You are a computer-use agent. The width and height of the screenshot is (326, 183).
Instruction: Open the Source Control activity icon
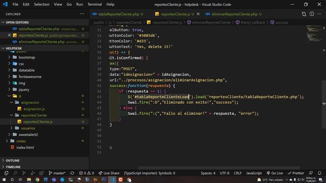click(x=24, y=173)
